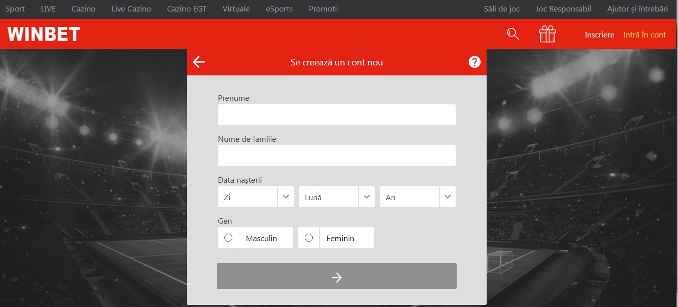This screenshot has width=678, height=307.
Task: Open Joc Responsabil link
Action: [563, 9]
